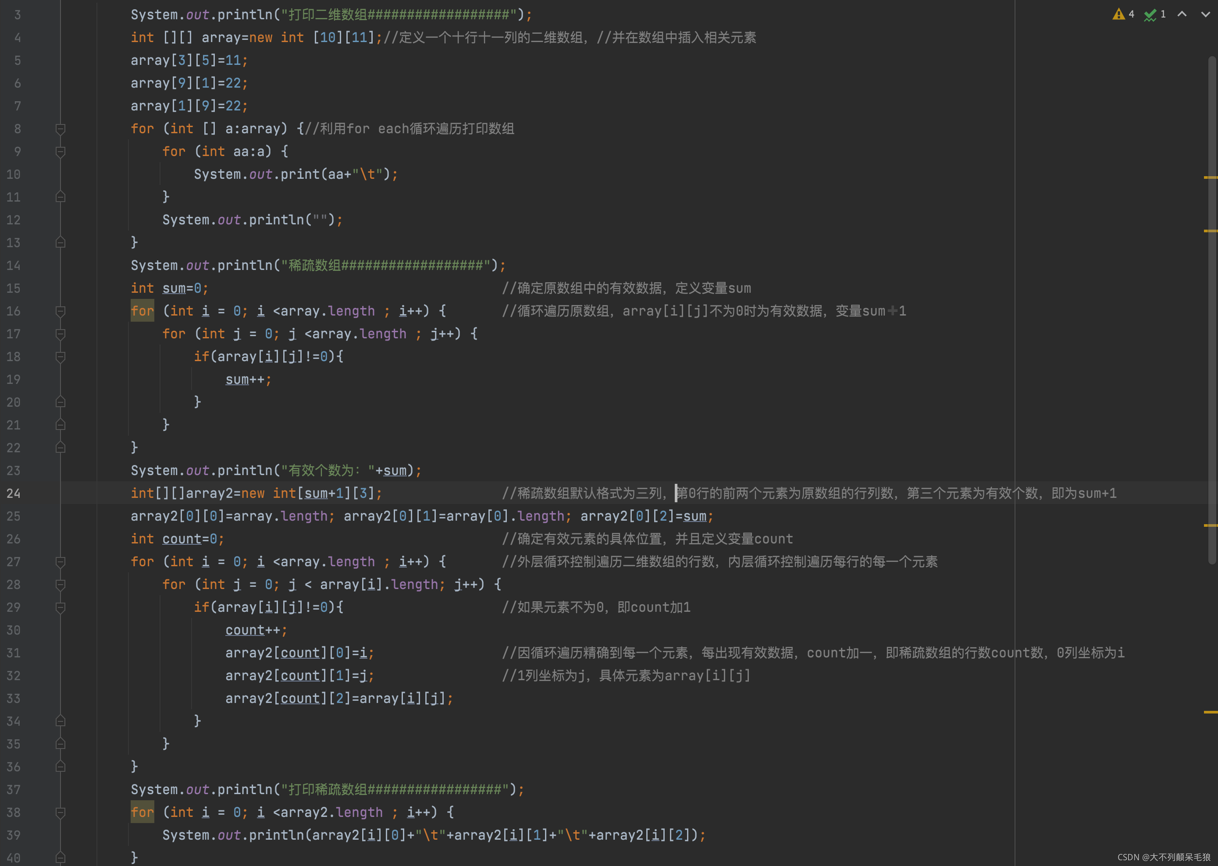Click the yellow warnings indicator showing 4
1218x866 pixels.
[x=1122, y=14]
